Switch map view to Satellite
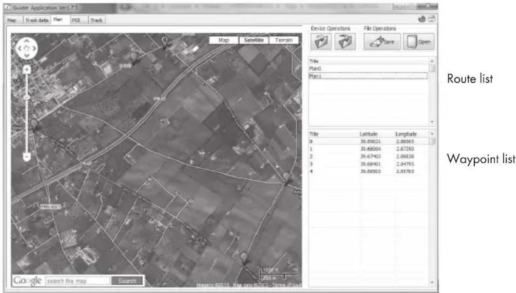 (254, 40)
